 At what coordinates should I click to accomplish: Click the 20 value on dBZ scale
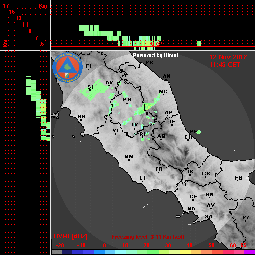(x=146, y=245)
